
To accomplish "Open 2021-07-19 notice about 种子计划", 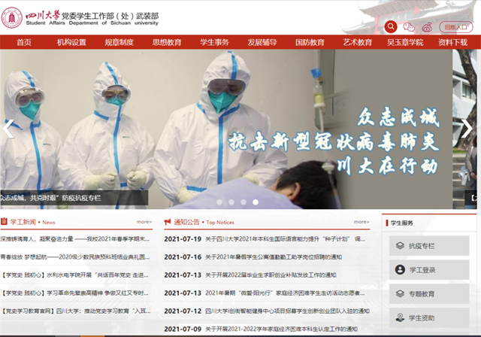I will 285,238.
